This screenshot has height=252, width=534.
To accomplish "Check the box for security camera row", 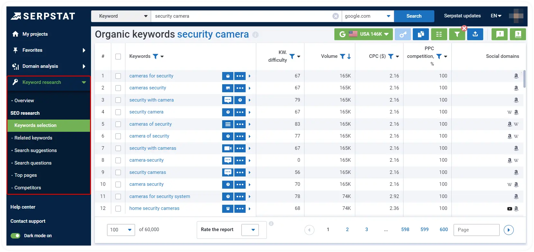I will [x=118, y=112].
